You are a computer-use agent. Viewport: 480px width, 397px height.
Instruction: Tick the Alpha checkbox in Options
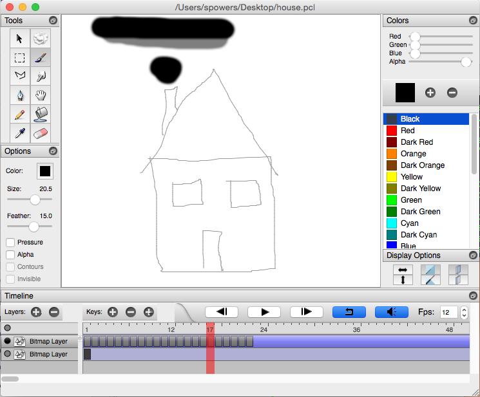click(10, 255)
